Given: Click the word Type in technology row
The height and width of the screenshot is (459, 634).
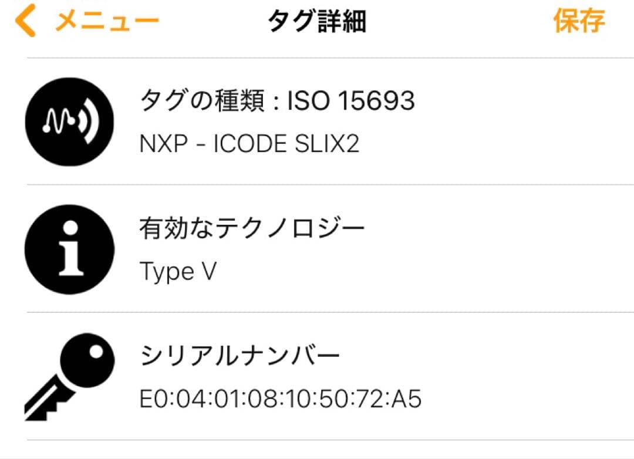Looking at the screenshot, I should pos(167,272).
